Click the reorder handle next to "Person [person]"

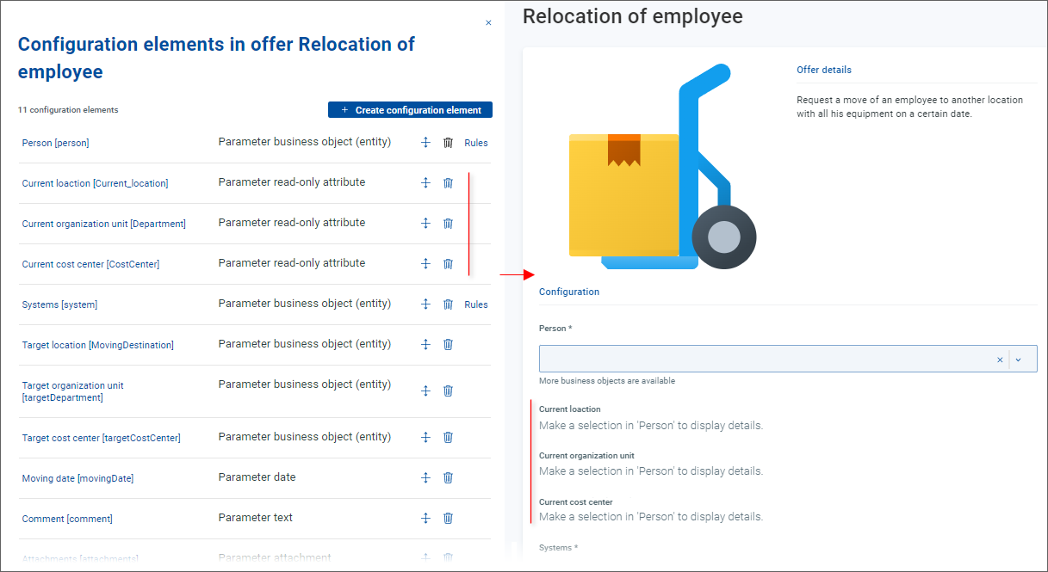425,142
